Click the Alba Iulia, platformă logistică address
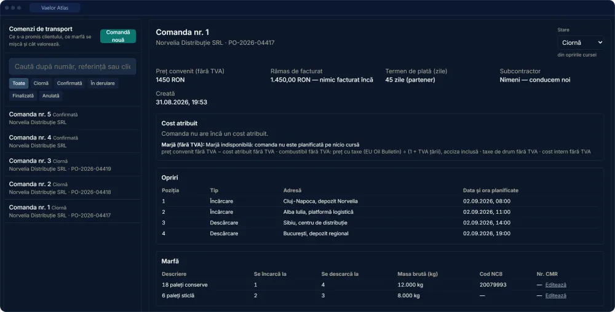This screenshot has height=312, width=615. 318,212
